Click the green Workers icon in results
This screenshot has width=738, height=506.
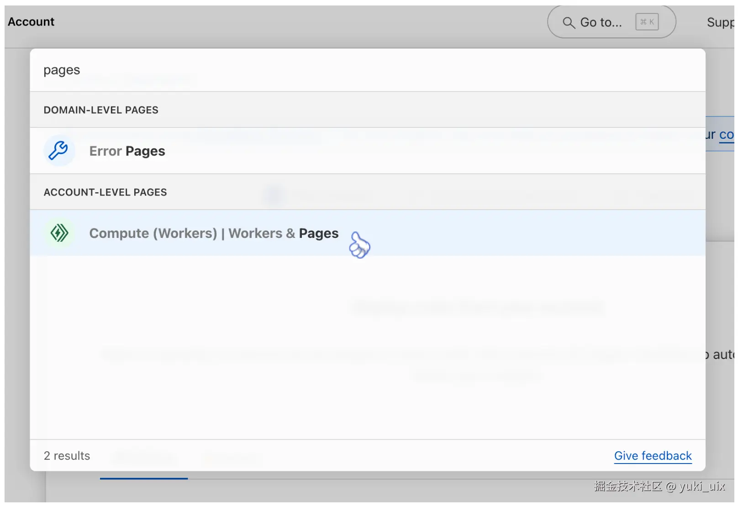point(59,233)
